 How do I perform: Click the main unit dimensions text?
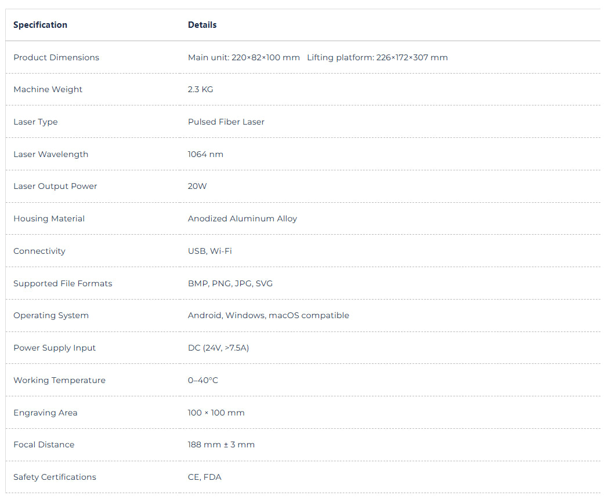(244, 57)
